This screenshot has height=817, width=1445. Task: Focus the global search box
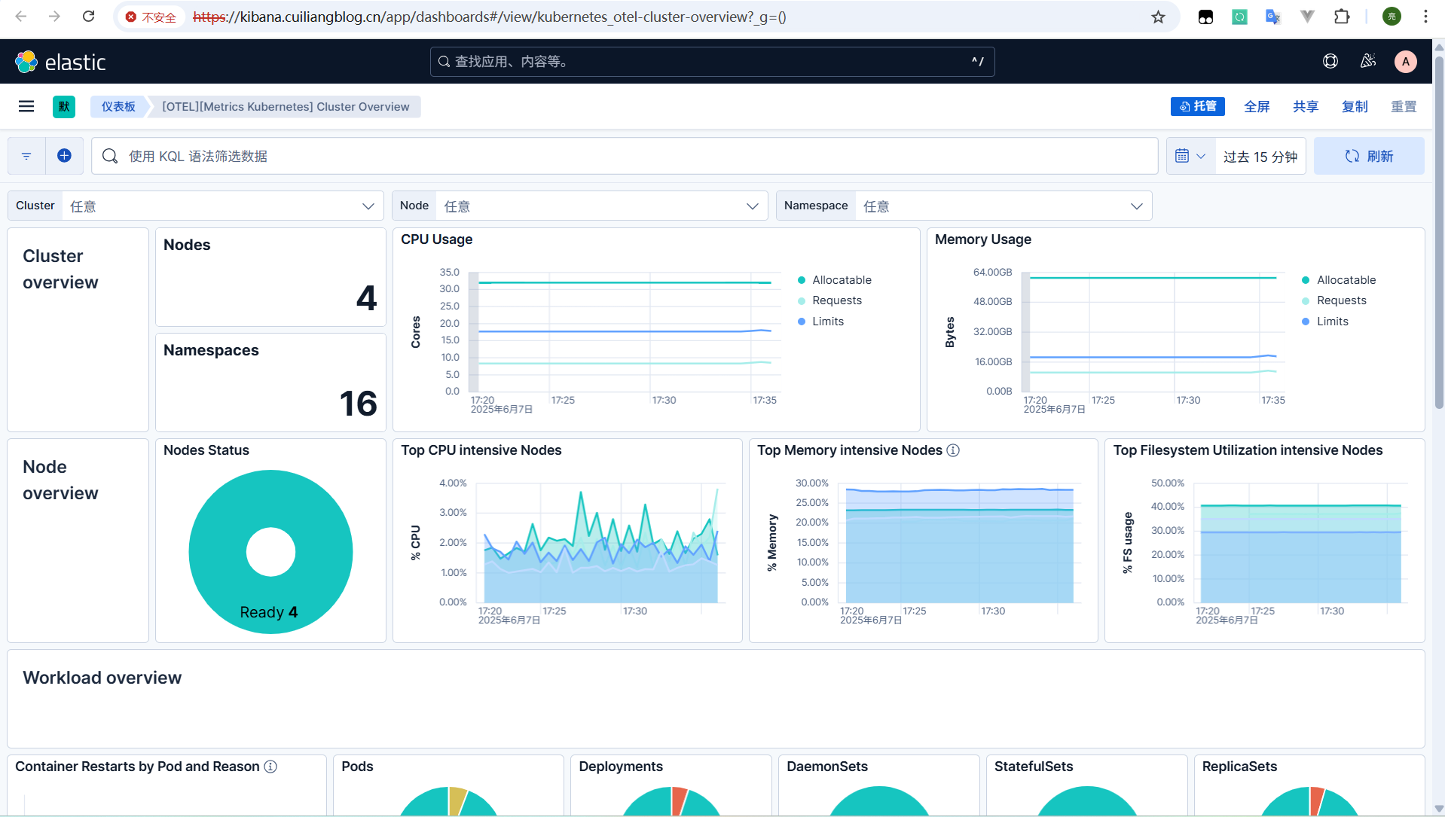point(712,62)
